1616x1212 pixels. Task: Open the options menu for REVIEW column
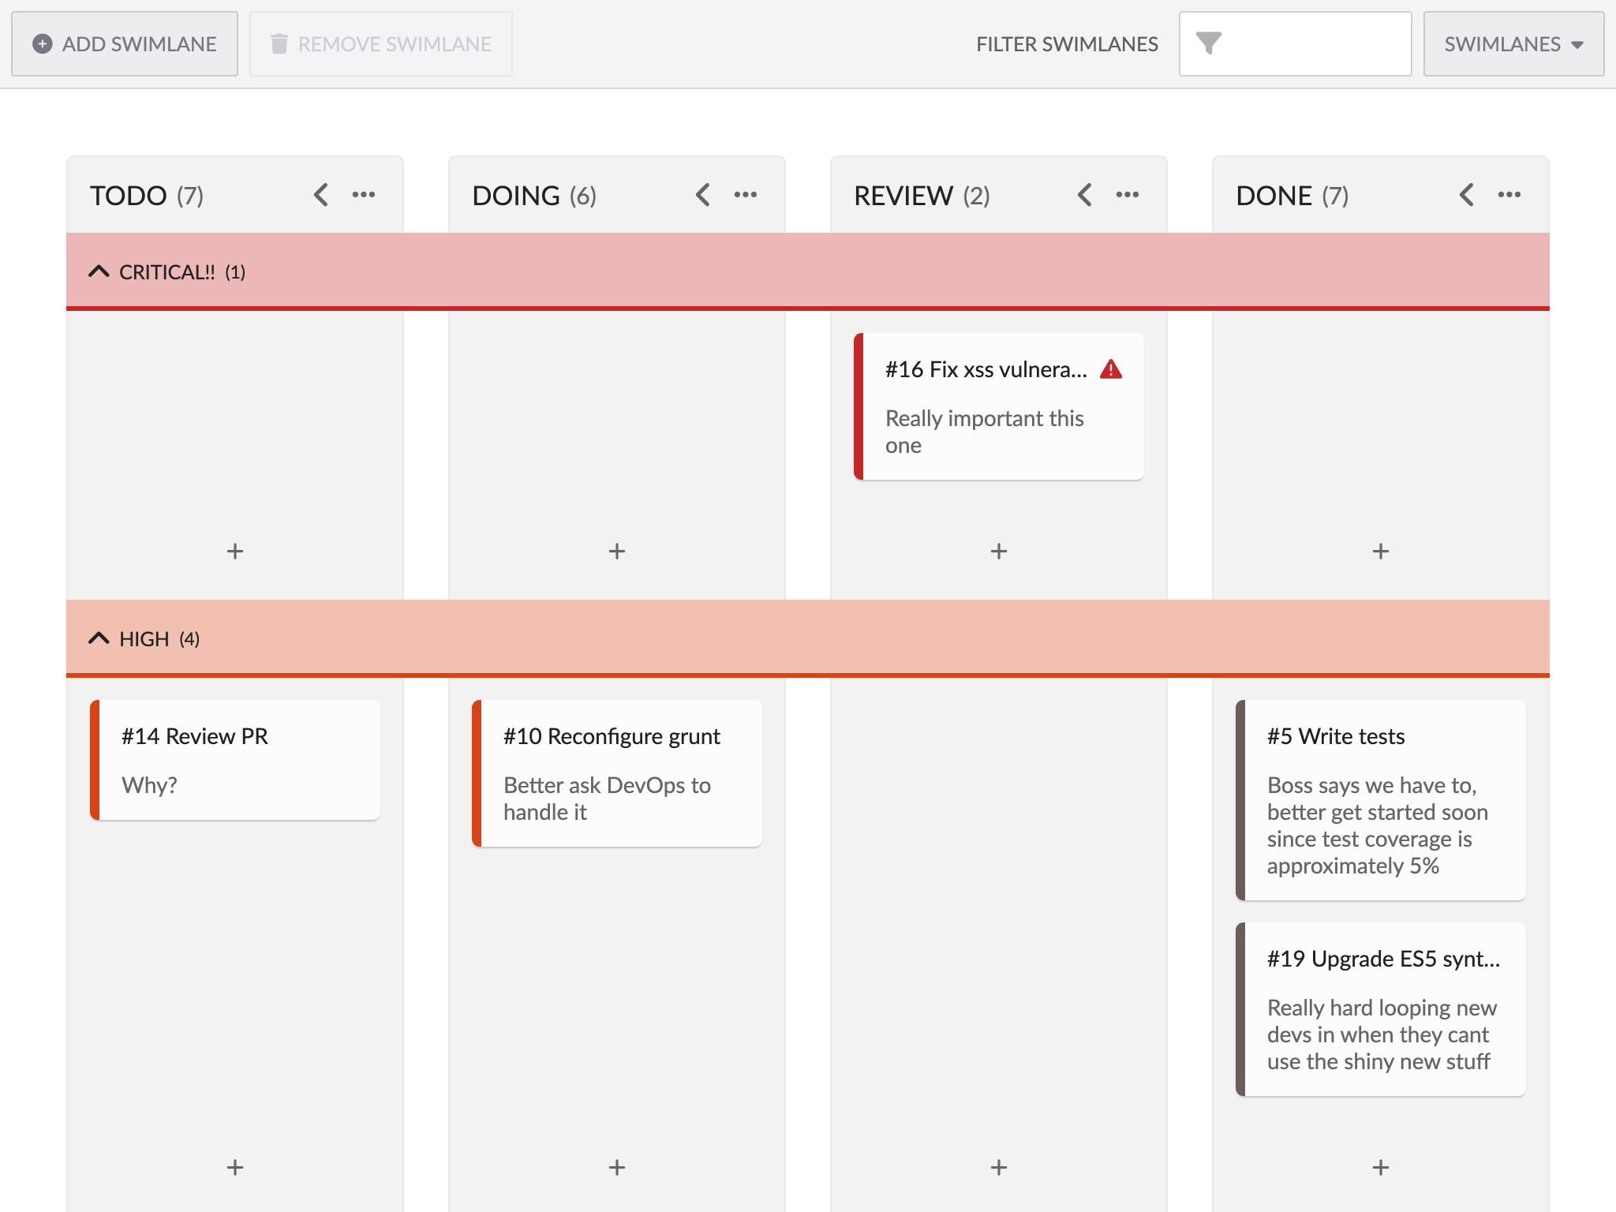[x=1128, y=194]
